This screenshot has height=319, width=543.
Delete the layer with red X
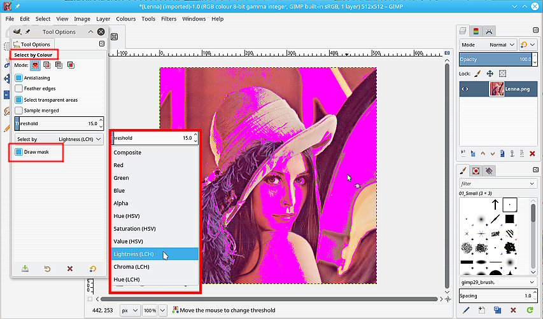(x=533, y=153)
